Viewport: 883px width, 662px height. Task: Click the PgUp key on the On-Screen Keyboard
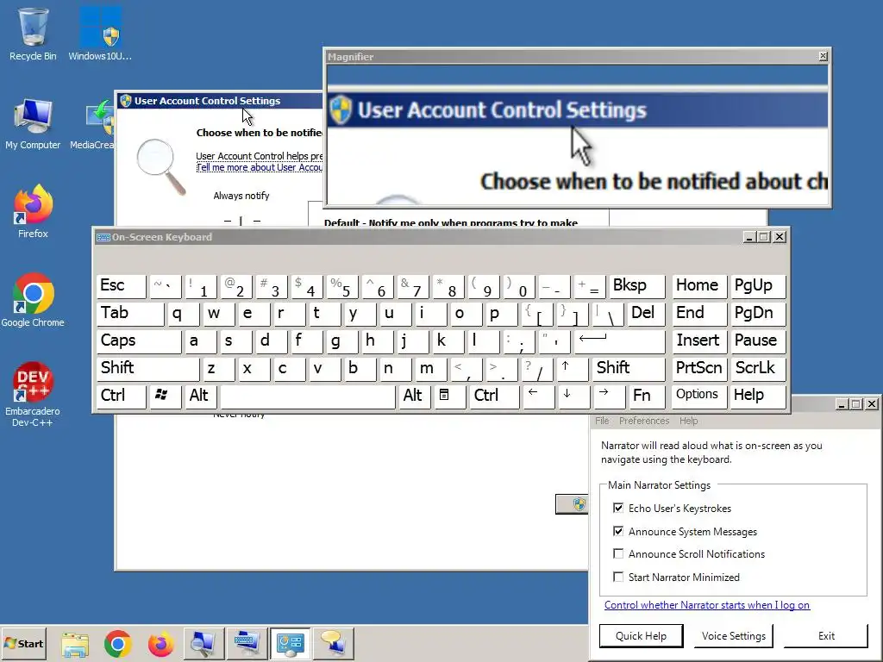[x=758, y=286]
